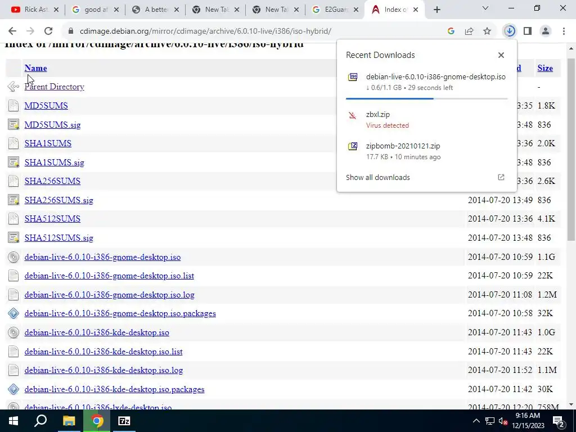Open the Google icon in the address bar
Image resolution: width=576 pixels, height=432 pixels.
coord(451,31)
